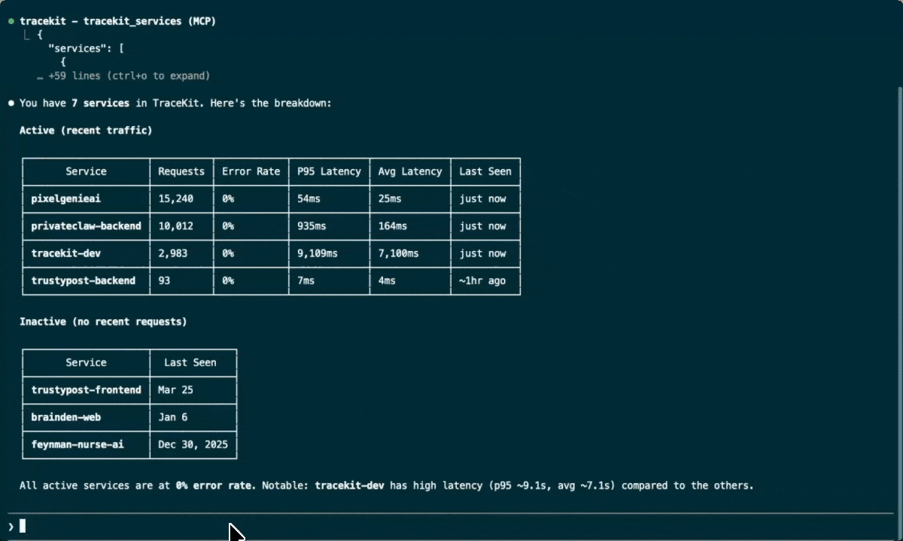
Task: Click the empty terminal input field
Action: pyautogui.click(x=226, y=525)
